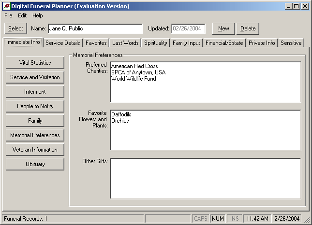This screenshot has width=312, height=225.
Task: Click into the Name input field
Action: (95, 28)
